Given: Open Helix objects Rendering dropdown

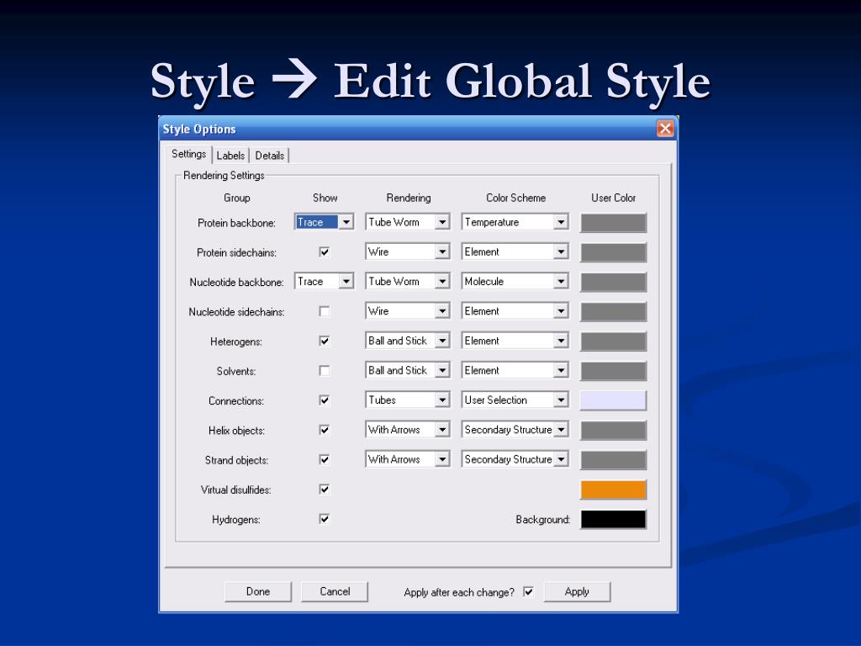Looking at the screenshot, I should coord(408,430).
